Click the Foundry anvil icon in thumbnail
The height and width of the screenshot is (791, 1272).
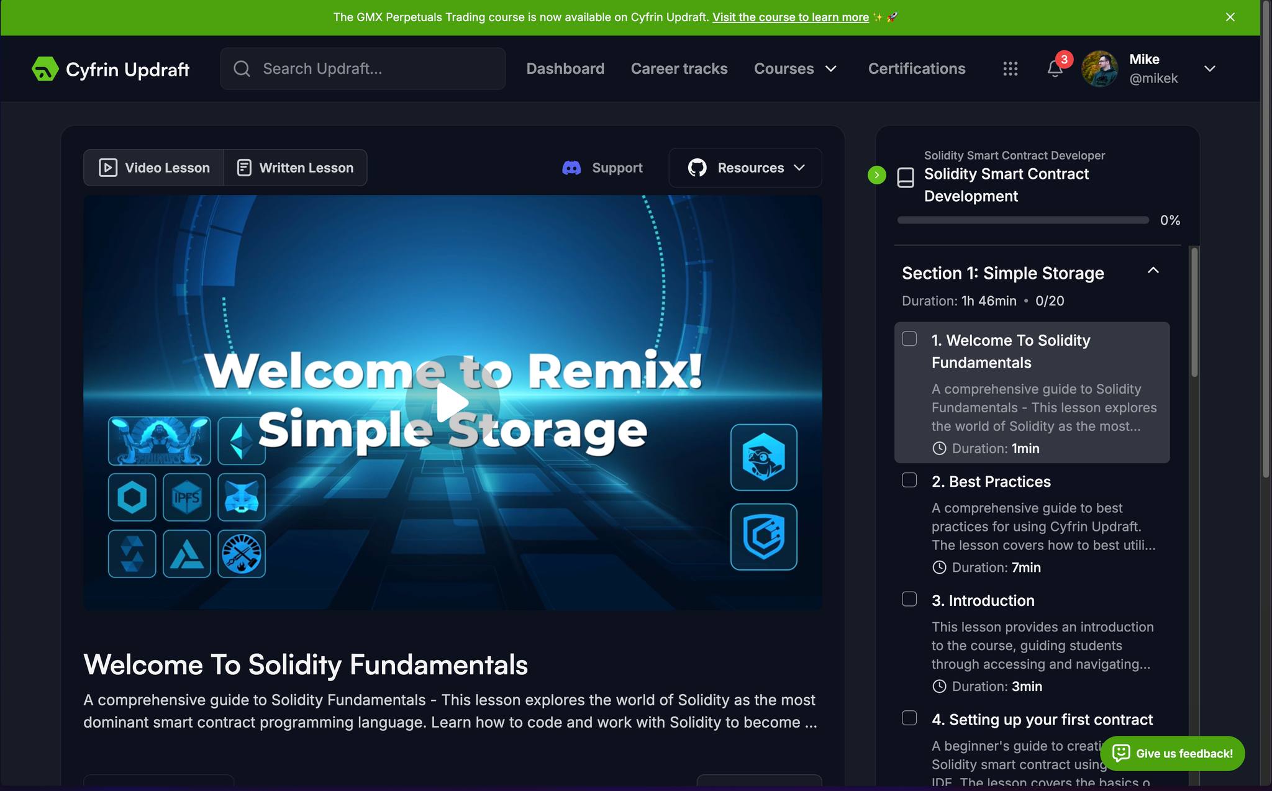242,554
